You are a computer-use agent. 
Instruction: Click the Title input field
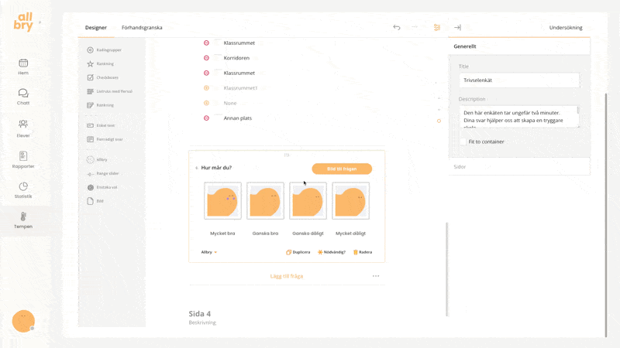click(x=519, y=80)
